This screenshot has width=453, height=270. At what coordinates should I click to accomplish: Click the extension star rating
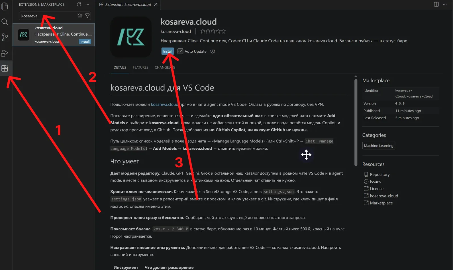click(x=213, y=31)
